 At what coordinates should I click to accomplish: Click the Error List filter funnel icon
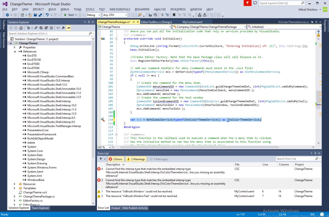[101, 159]
